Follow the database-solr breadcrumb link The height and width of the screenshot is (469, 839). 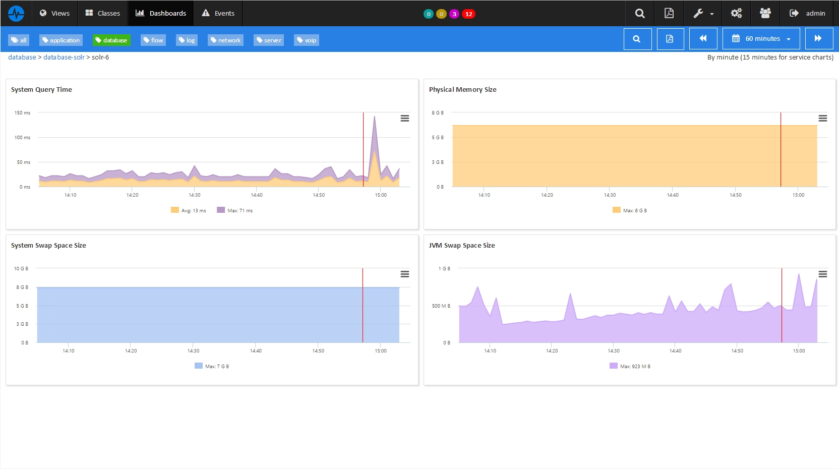pyautogui.click(x=64, y=57)
